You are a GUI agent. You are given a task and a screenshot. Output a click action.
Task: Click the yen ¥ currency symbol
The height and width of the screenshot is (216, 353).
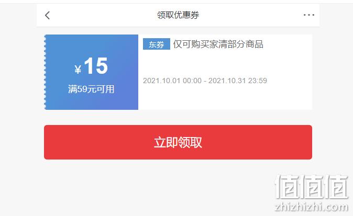pyautogui.click(x=78, y=69)
